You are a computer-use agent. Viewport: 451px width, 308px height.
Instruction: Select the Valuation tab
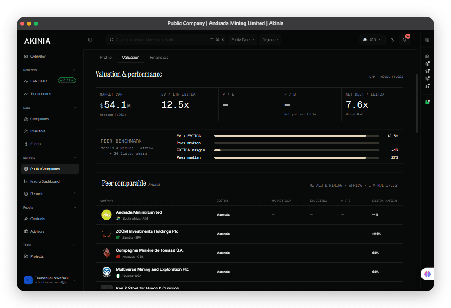[x=130, y=58]
